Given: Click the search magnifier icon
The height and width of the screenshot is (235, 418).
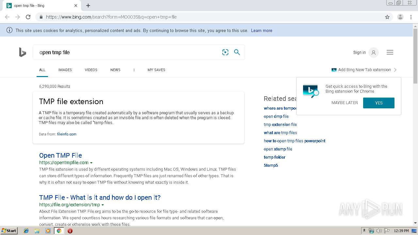Looking at the screenshot, I should pos(237,52).
